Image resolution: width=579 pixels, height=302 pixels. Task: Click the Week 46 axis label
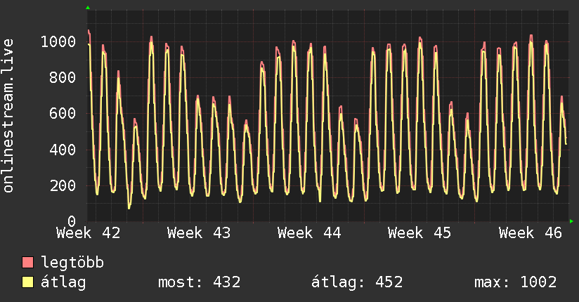[x=531, y=233]
